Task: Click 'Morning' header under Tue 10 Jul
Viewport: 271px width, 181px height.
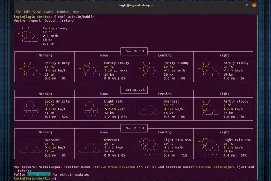Action: (x=45, y=55)
